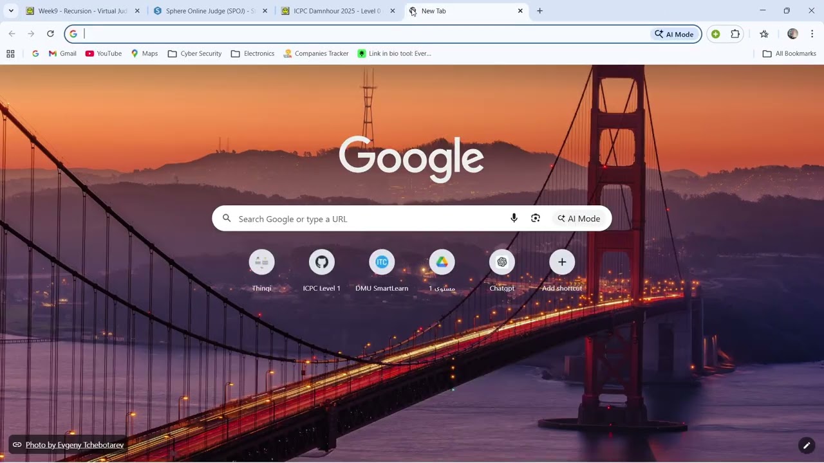Click the search magnifier icon
Screen dimensions: 824x463
point(227,219)
